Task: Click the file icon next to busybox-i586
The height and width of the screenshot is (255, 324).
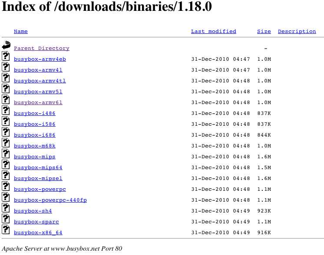Action: point(6,121)
